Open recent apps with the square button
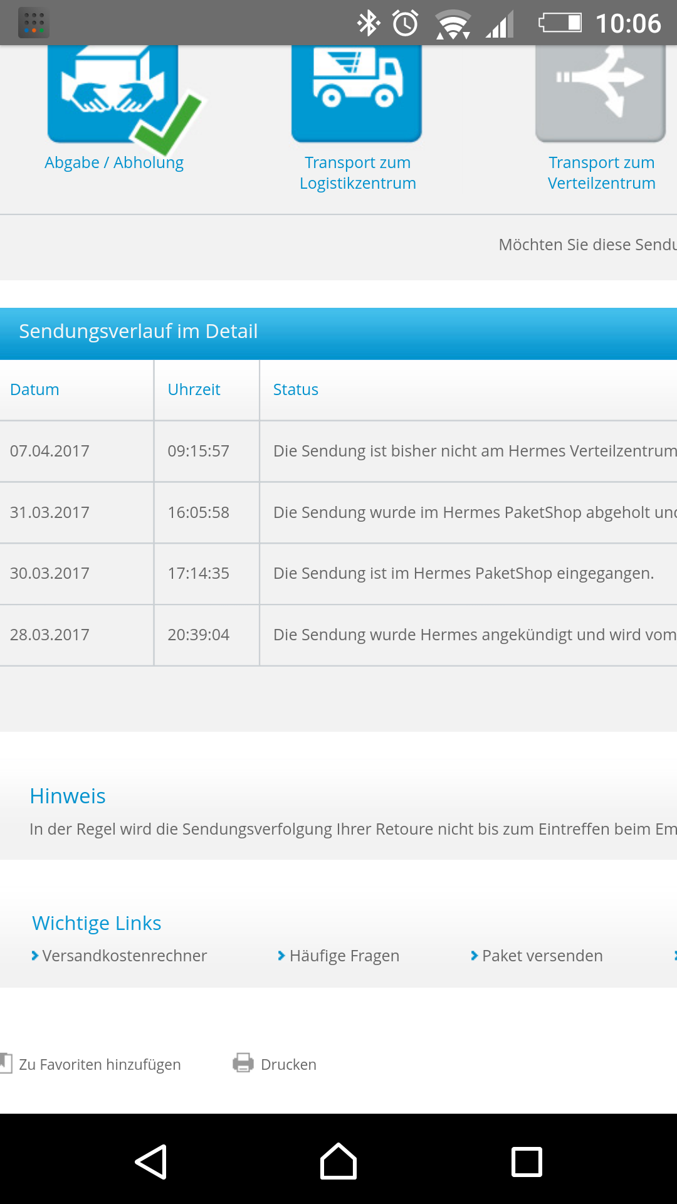677x1204 pixels. pyautogui.click(x=527, y=1161)
